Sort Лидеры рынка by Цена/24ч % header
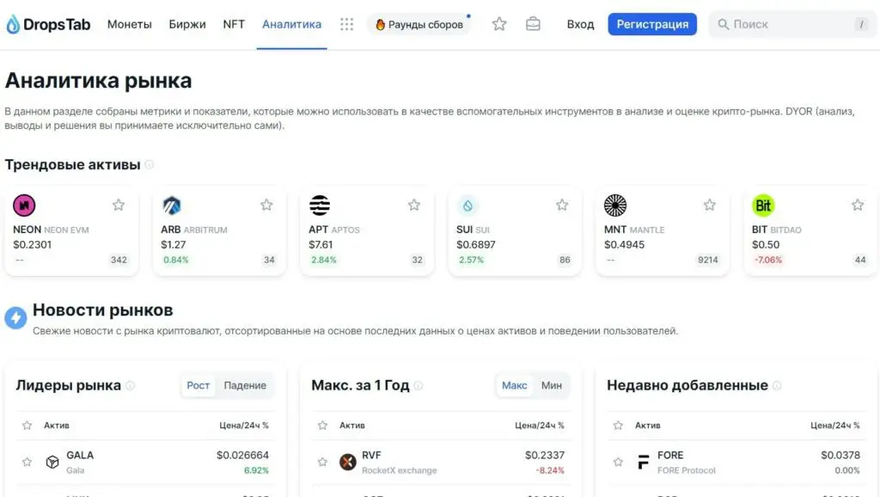 click(243, 426)
